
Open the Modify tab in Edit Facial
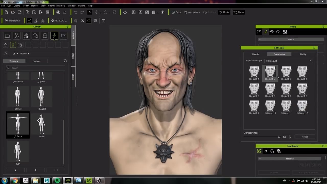click(x=303, y=54)
